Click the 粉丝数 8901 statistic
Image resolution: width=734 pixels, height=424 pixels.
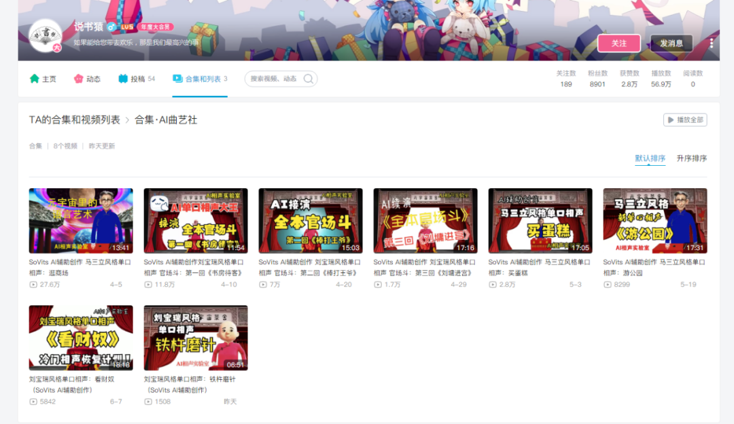(597, 79)
